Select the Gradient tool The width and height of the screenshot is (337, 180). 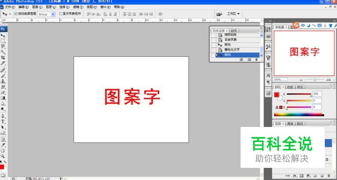pyautogui.click(x=3, y=98)
